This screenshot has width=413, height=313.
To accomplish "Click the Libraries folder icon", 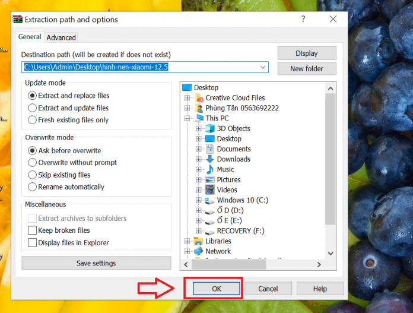I will click(198, 241).
